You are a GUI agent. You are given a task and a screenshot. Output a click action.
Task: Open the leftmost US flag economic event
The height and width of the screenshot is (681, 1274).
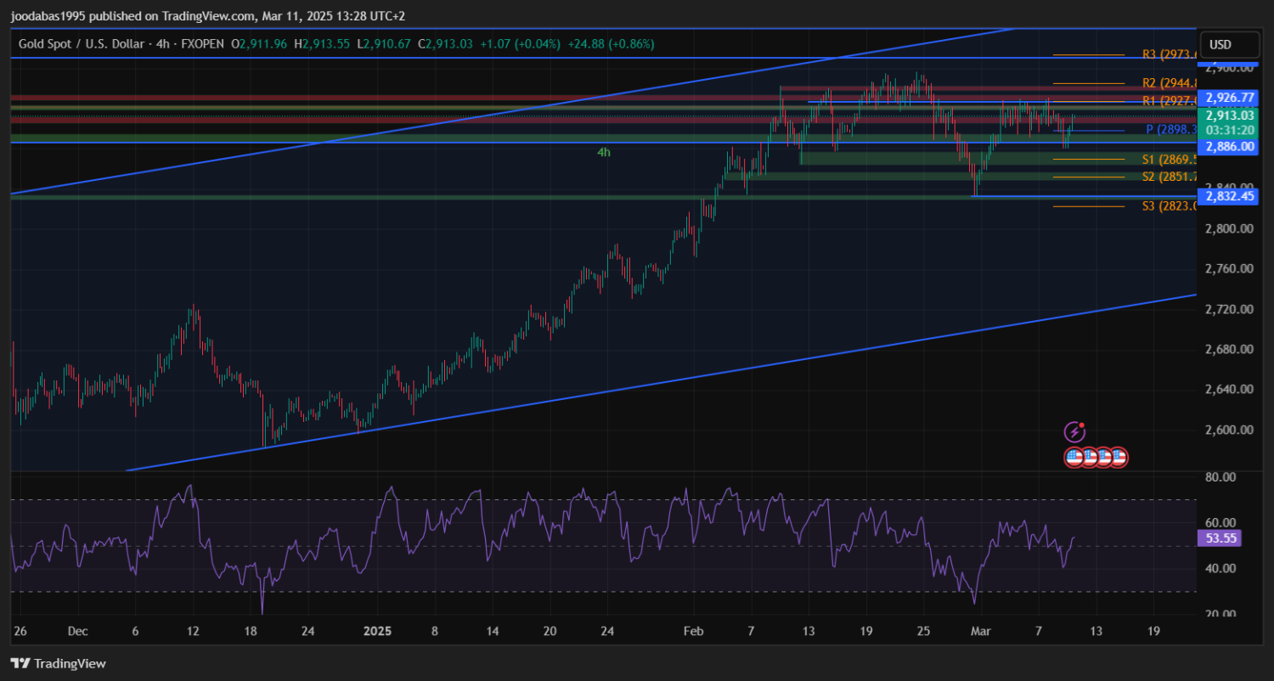(1074, 457)
